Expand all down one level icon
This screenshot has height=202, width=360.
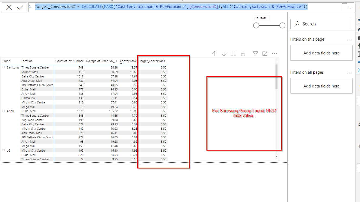[x=243, y=54]
